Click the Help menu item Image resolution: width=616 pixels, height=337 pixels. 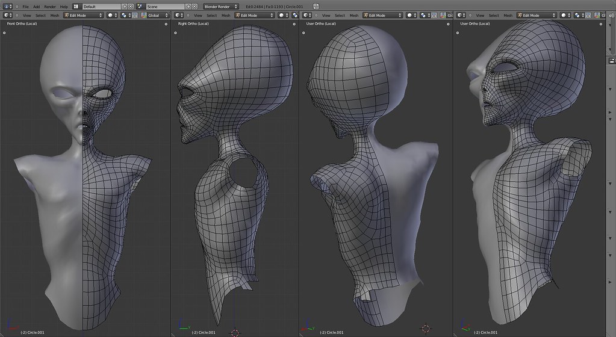64,6
